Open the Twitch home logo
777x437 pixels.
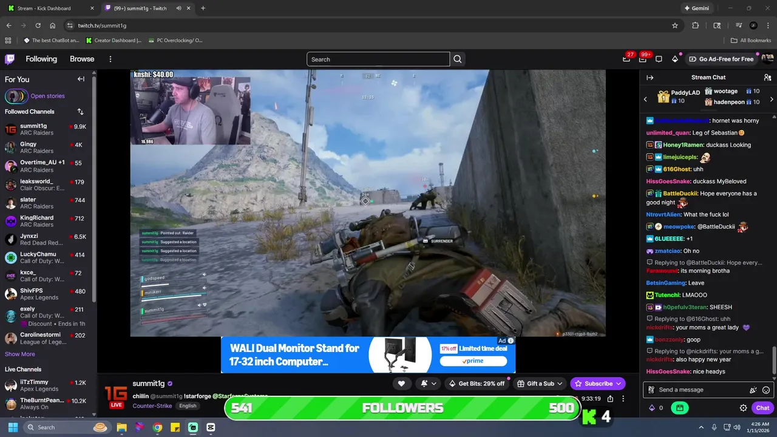point(10,59)
